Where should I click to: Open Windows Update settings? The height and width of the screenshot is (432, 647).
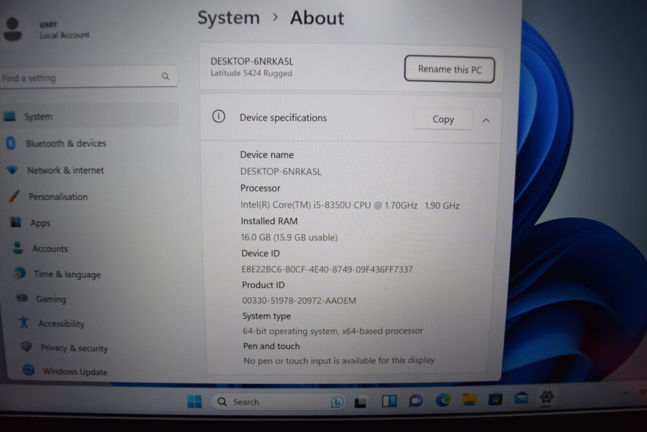pos(75,372)
